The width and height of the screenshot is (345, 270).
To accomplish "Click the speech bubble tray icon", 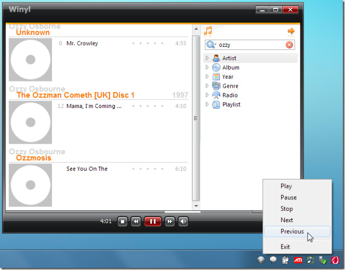I will [x=273, y=260].
